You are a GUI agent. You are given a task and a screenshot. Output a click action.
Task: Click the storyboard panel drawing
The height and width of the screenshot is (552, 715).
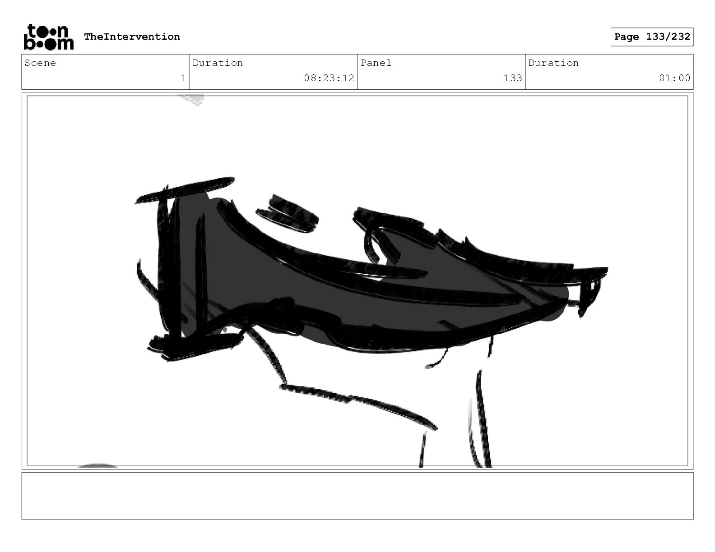pyautogui.click(x=357, y=281)
